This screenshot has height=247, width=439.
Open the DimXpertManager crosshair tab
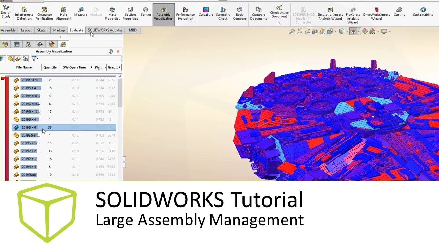tap(40, 44)
